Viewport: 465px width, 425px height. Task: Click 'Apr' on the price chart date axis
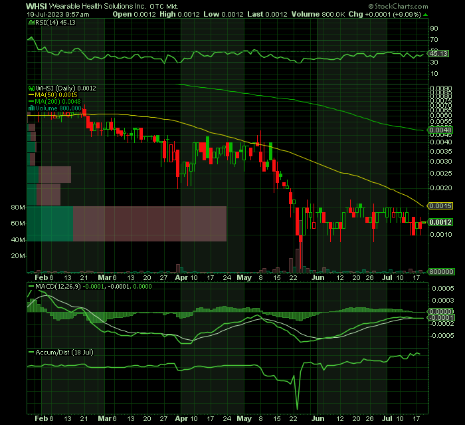pyautogui.click(x=181, y=278)
